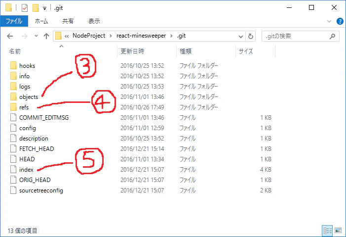Click the 4 KB size of index

click(x=266, y=170)
